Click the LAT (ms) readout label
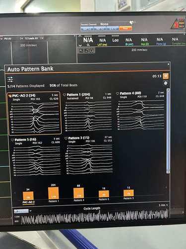 (103, 44)
